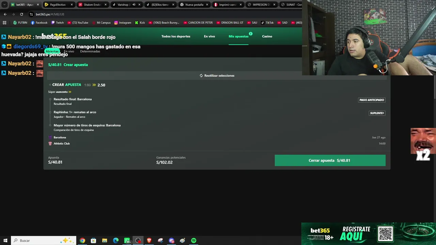Open the Windows Start menu
This screenshot has width=436, height=245.
[x=5, y=241]
